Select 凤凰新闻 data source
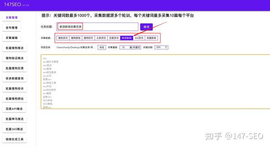The height and width of the screenshot is (147, 270). tap(151, 38)
